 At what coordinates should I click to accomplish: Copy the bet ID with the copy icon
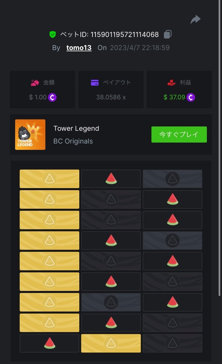pos(168,34)
